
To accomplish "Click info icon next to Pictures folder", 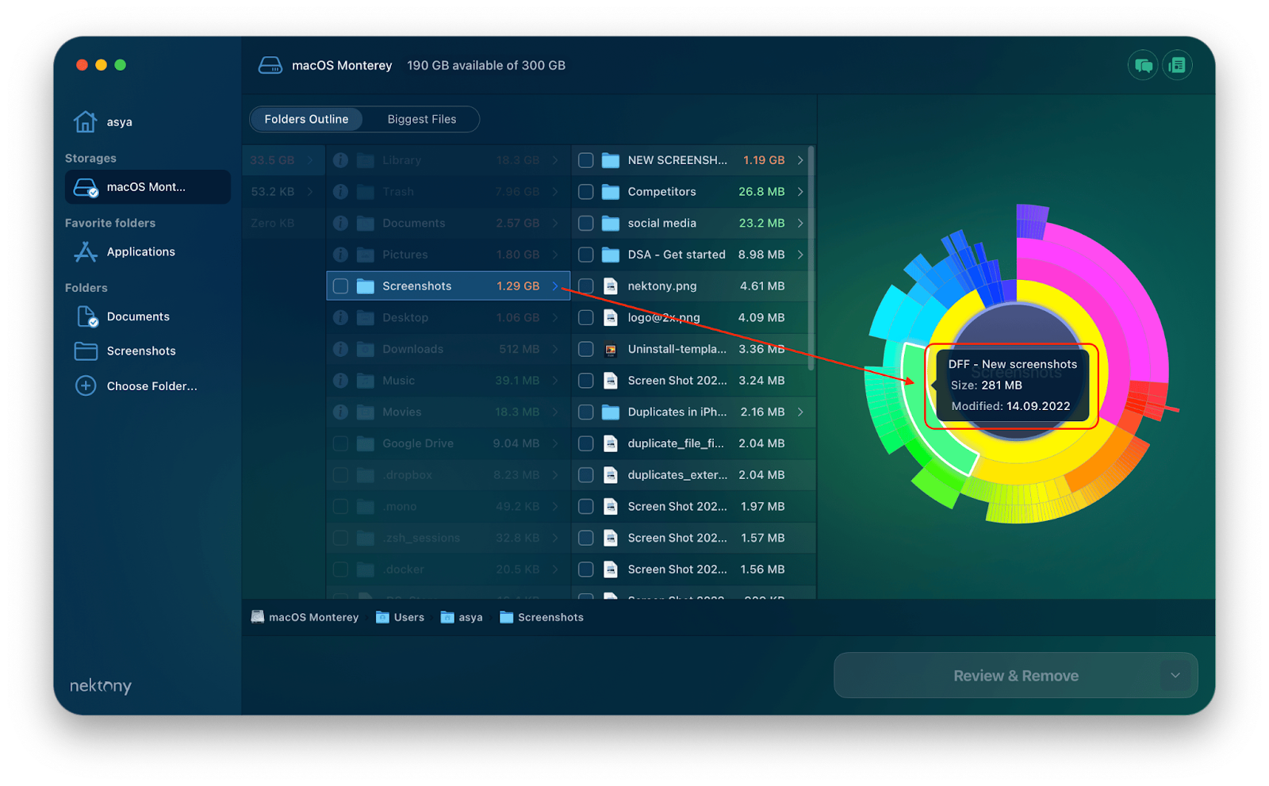I will (x=340, y=255).
